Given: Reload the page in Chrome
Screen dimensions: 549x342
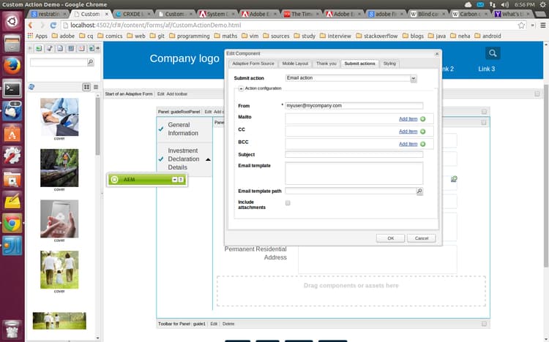Looking at the screenshot, I should click(x=53, y=25).
